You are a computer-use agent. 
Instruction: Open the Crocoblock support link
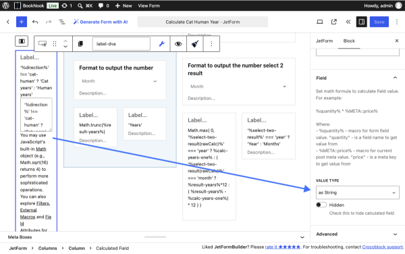tap(382, 247)
